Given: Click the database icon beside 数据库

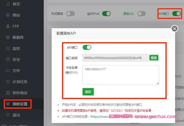Looking at the screenshot, I should [x=8, y=37].
